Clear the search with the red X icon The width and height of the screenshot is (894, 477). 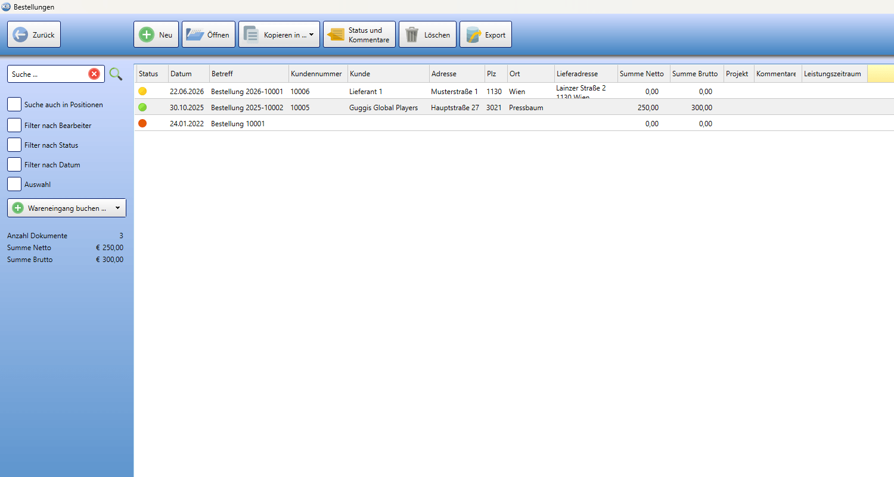94,74
